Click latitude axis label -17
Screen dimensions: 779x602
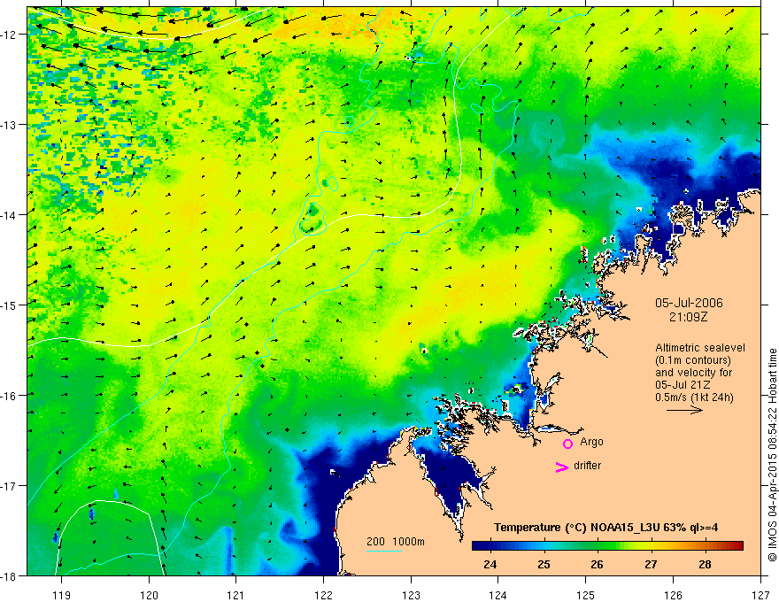10,486
